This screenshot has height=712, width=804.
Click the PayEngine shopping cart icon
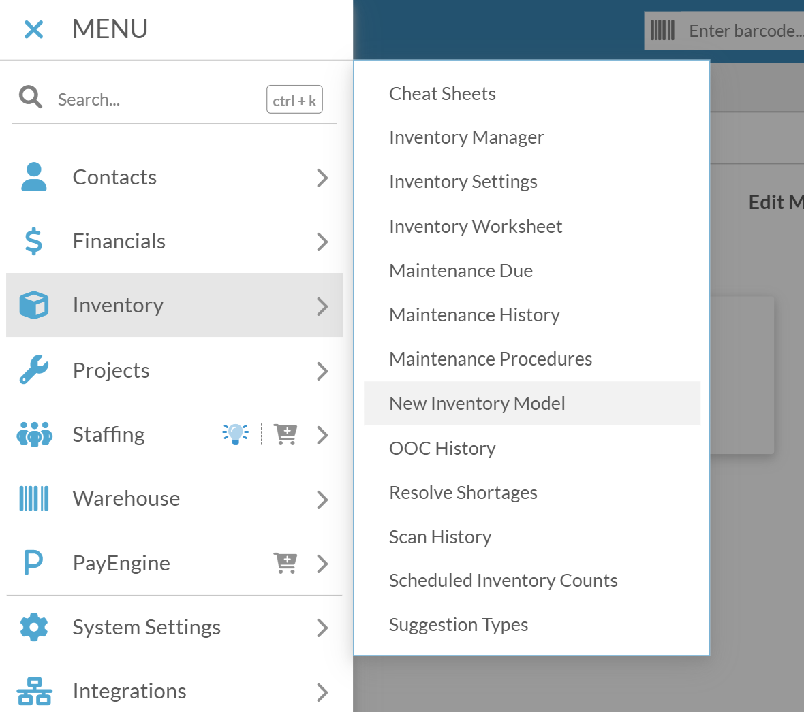pyautogui.click(x=285, y=563)
